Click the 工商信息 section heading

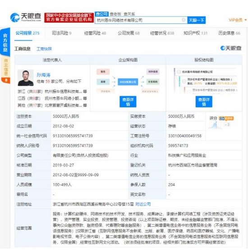22,49
